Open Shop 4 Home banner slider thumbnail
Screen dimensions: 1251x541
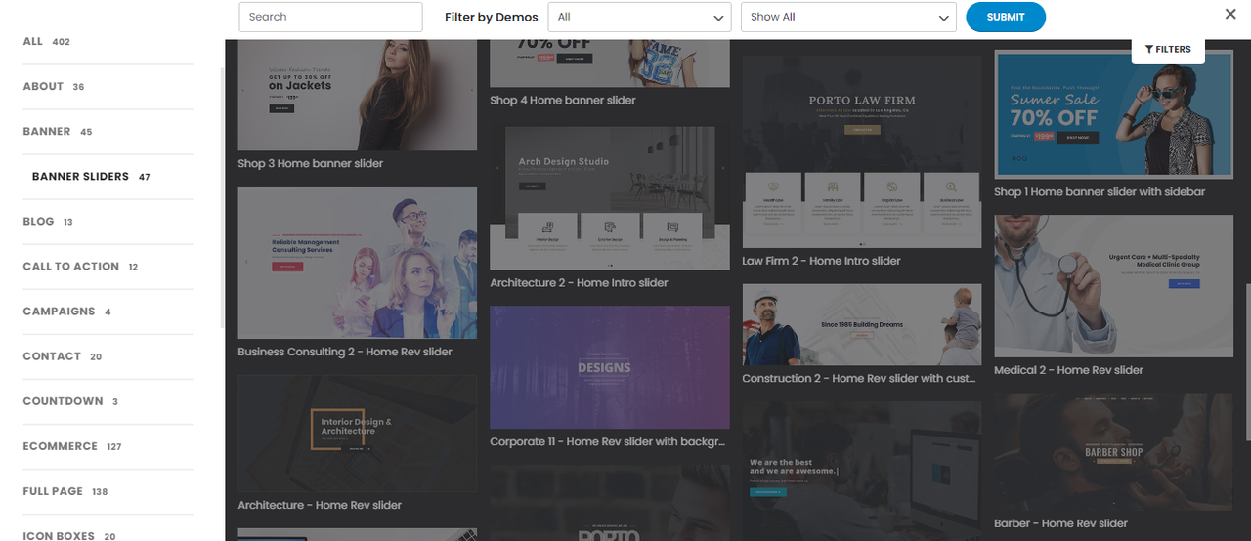click(610, 63)
